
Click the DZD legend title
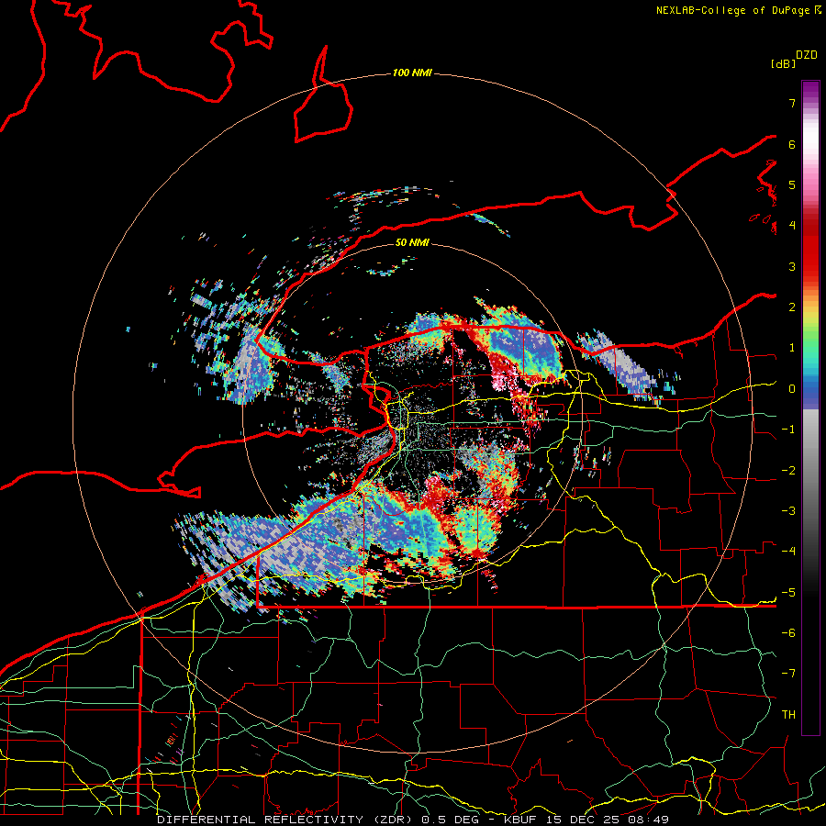807,55
